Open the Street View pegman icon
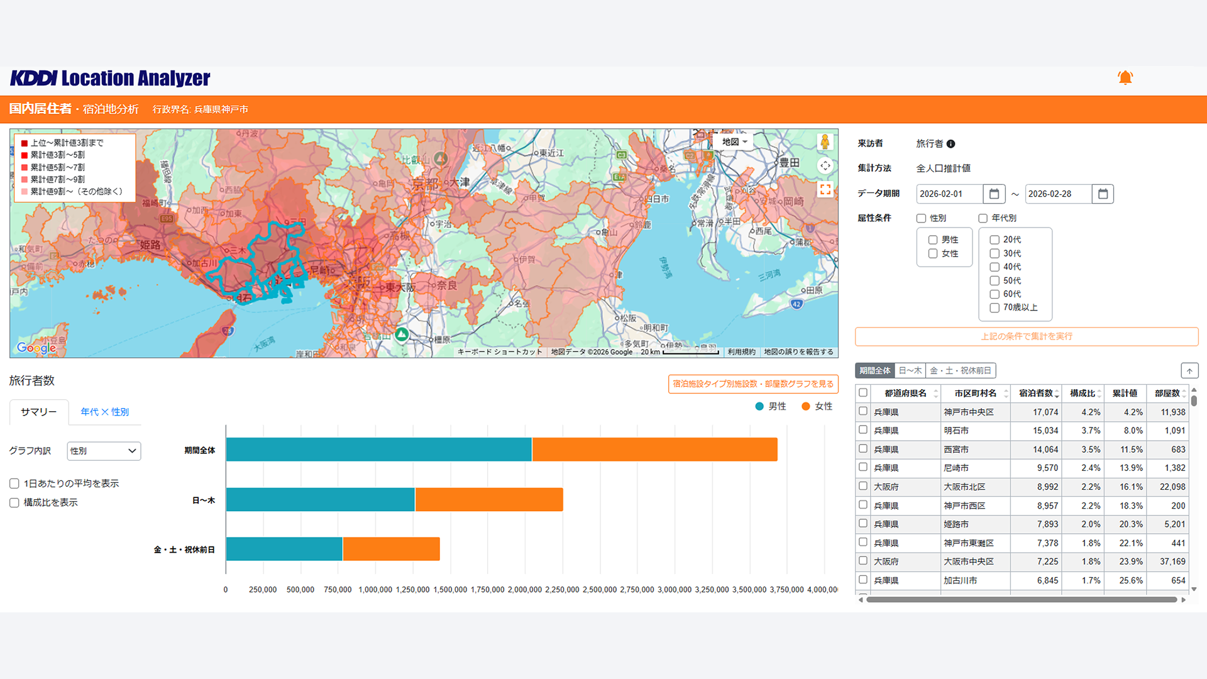This screenshot has width=1207, height=679. pyautogui.click(x=825, y=142)
